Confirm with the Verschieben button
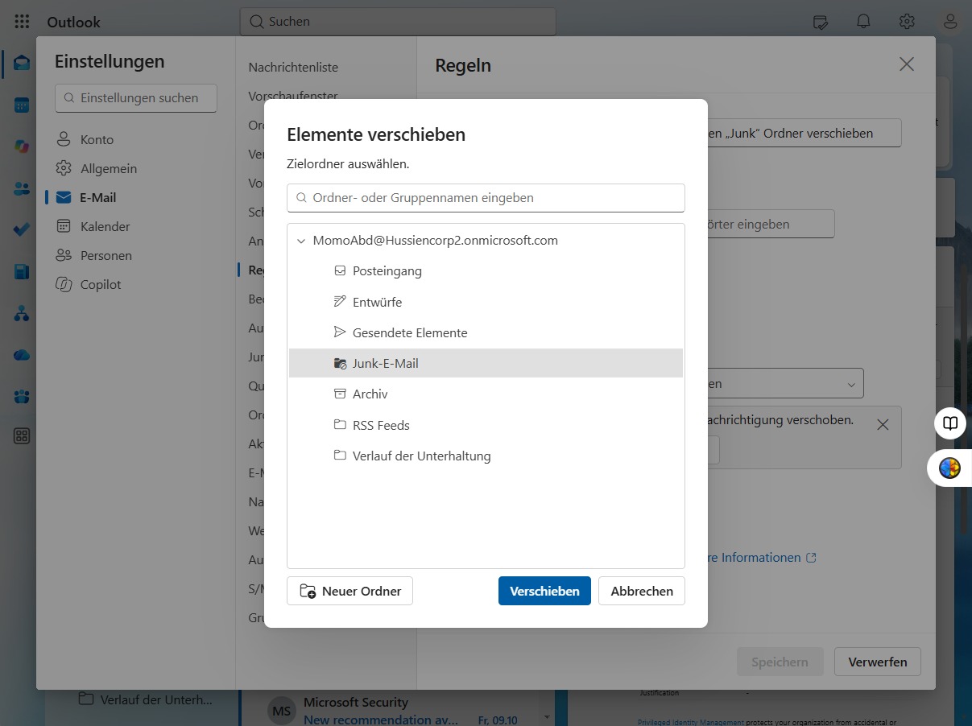This screenshot has width=972, height=726. (544, 591)
